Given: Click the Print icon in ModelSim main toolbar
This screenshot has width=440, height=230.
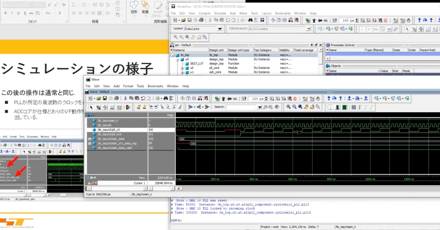Looking at the screenshot, I should [x=202, y=20].
